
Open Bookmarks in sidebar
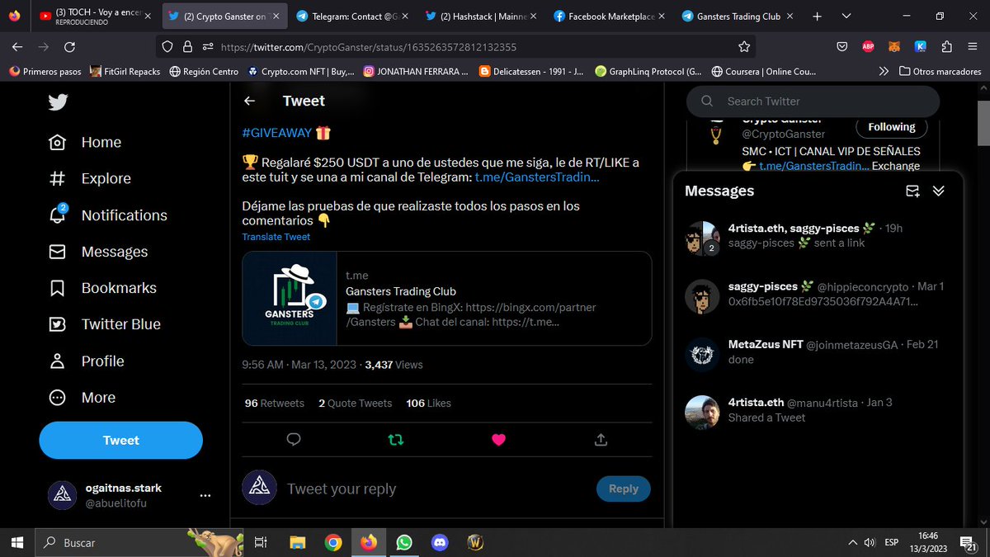[102, 288]
